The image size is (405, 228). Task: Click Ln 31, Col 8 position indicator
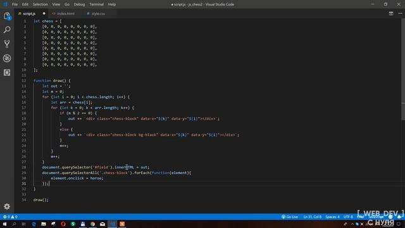[x=312, y=217]
